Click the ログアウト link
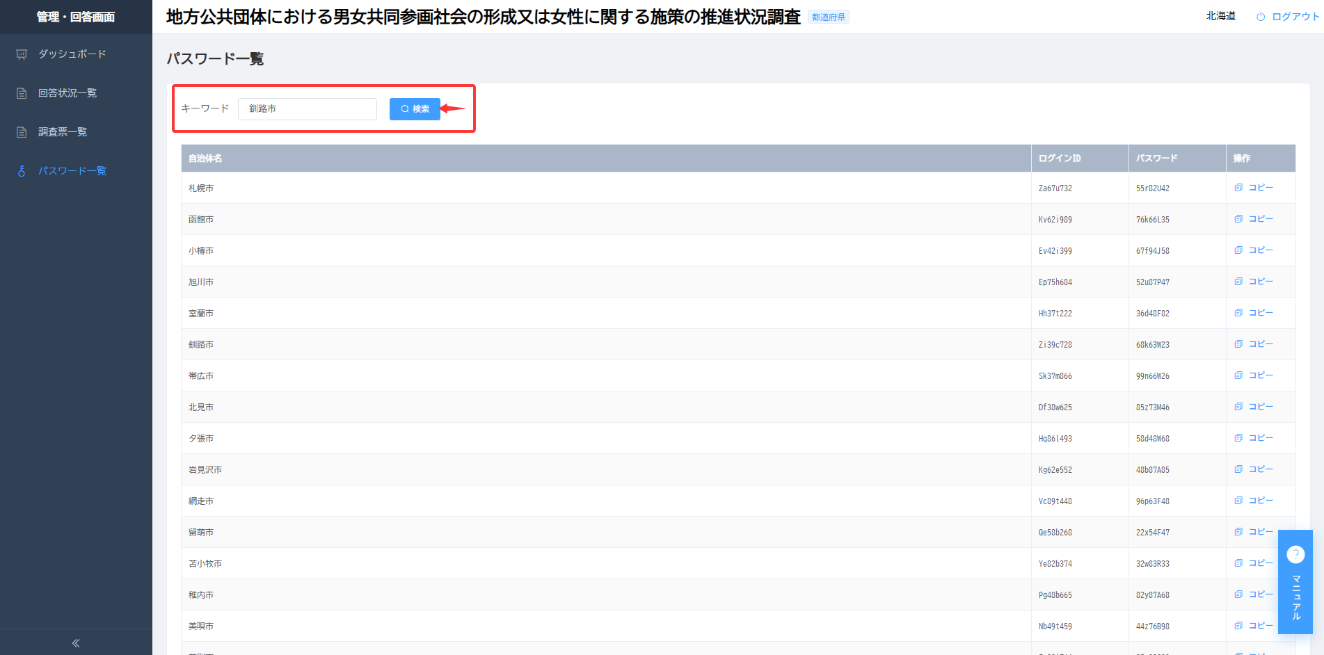The width and height of the screenshot is (1324, 655). 1288,17
